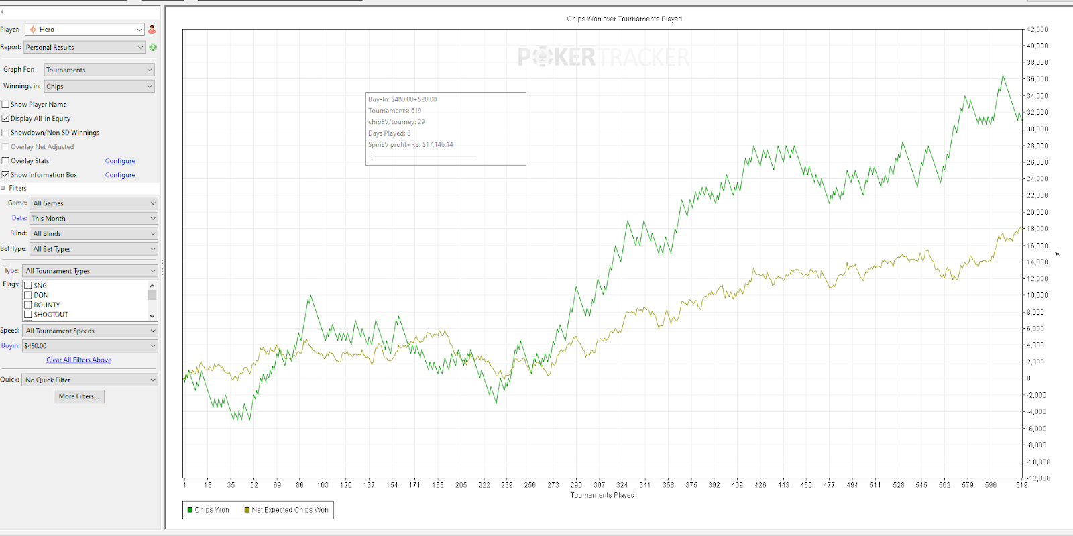Check the BOUNTY flag checkbox

tap(28, 305)
